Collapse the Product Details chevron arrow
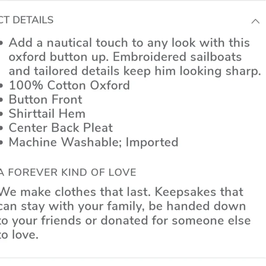 pyautogui.click(x=255, y=22)
